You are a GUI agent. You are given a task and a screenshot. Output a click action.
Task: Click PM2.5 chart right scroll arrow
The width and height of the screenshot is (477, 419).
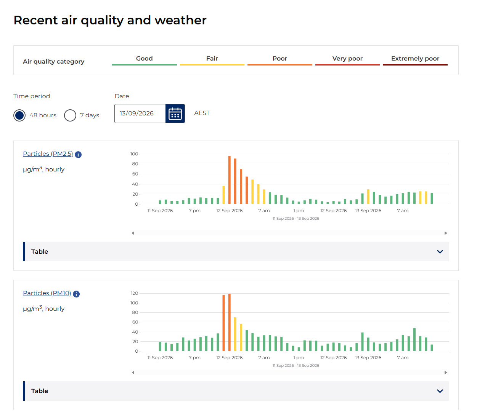tap(446, 233)
